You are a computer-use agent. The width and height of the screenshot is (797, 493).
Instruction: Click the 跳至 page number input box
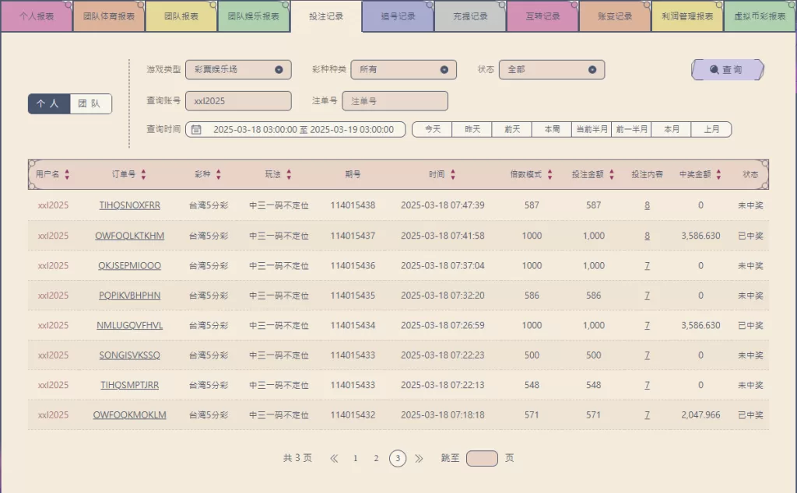coord(482,459)
